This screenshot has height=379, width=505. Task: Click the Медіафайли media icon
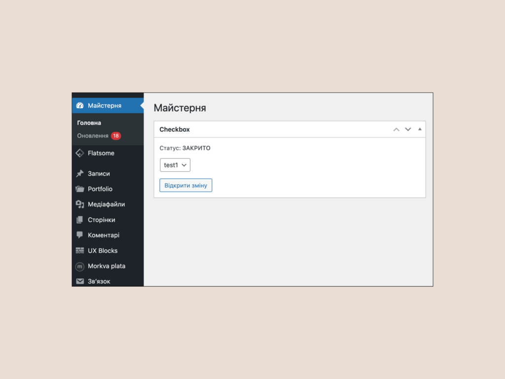click(79, 204)
